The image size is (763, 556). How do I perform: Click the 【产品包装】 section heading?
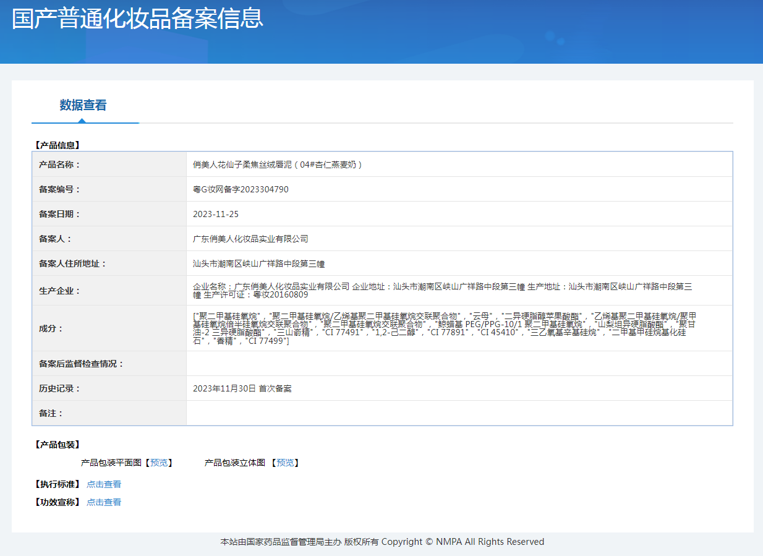pos(58,445)
